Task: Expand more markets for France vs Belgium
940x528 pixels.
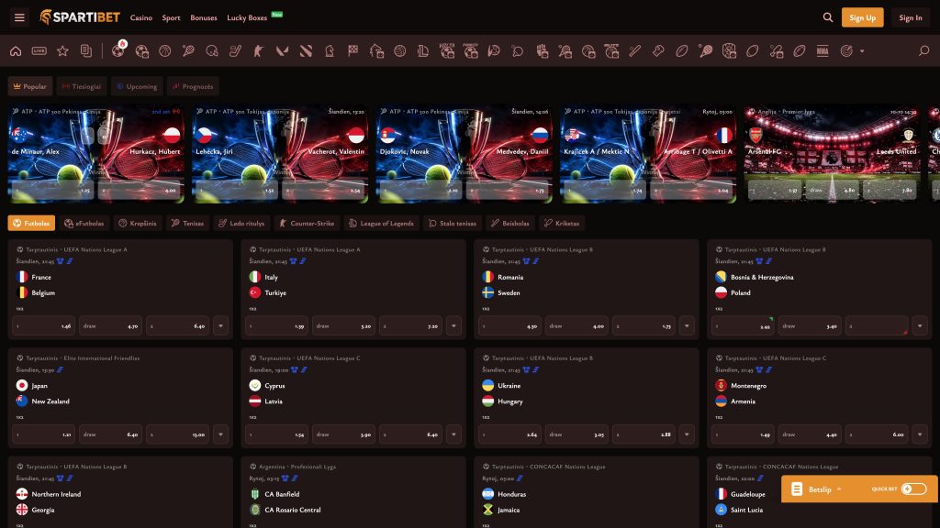Action: [x=220, y=326]
